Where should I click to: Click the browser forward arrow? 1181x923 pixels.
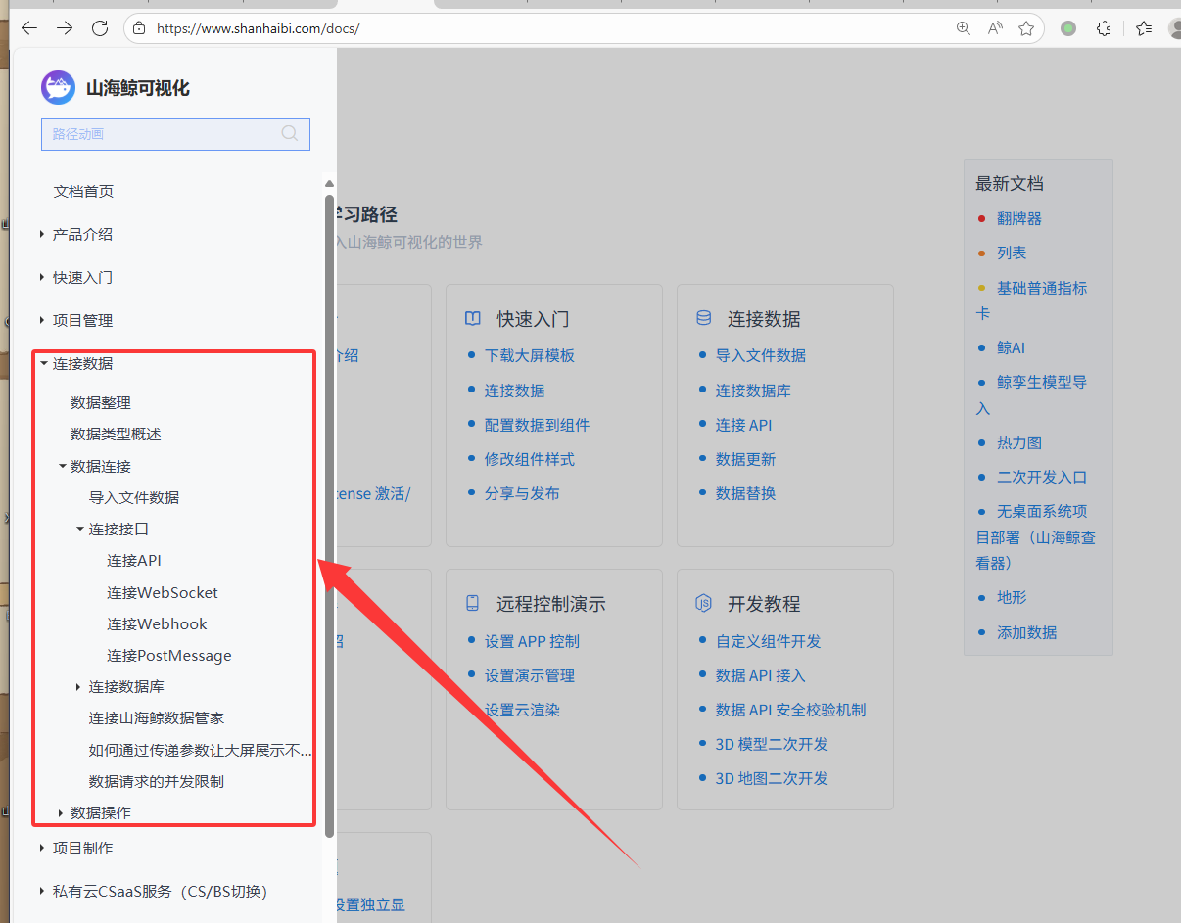pos(65,28)
